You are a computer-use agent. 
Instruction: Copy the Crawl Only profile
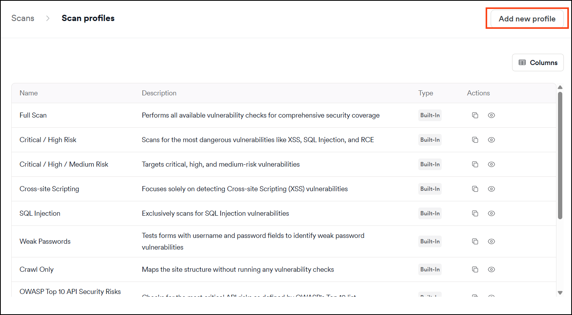pyautogui.click(x=475, y=269)
